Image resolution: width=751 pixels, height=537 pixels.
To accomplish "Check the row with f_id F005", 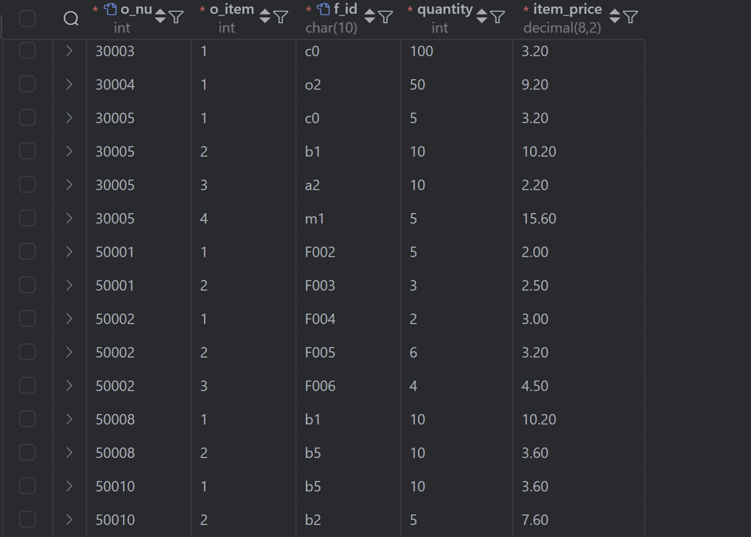I will (27, 353).
